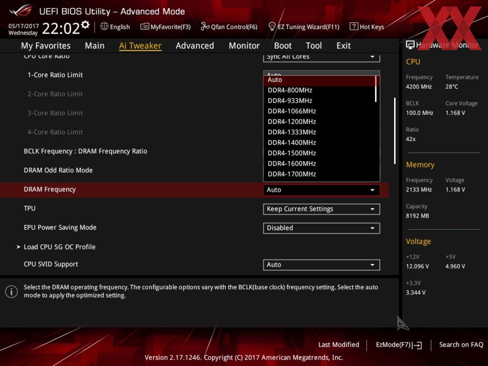
Task: Select DDR4-1333MHz option
Action: point(319,132)
